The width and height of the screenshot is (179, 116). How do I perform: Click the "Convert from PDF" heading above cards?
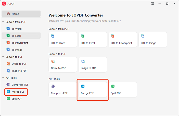pos(59,29)
